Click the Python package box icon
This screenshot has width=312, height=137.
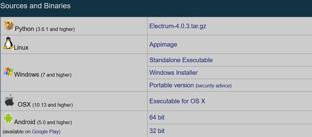click(x=9, y=25)
